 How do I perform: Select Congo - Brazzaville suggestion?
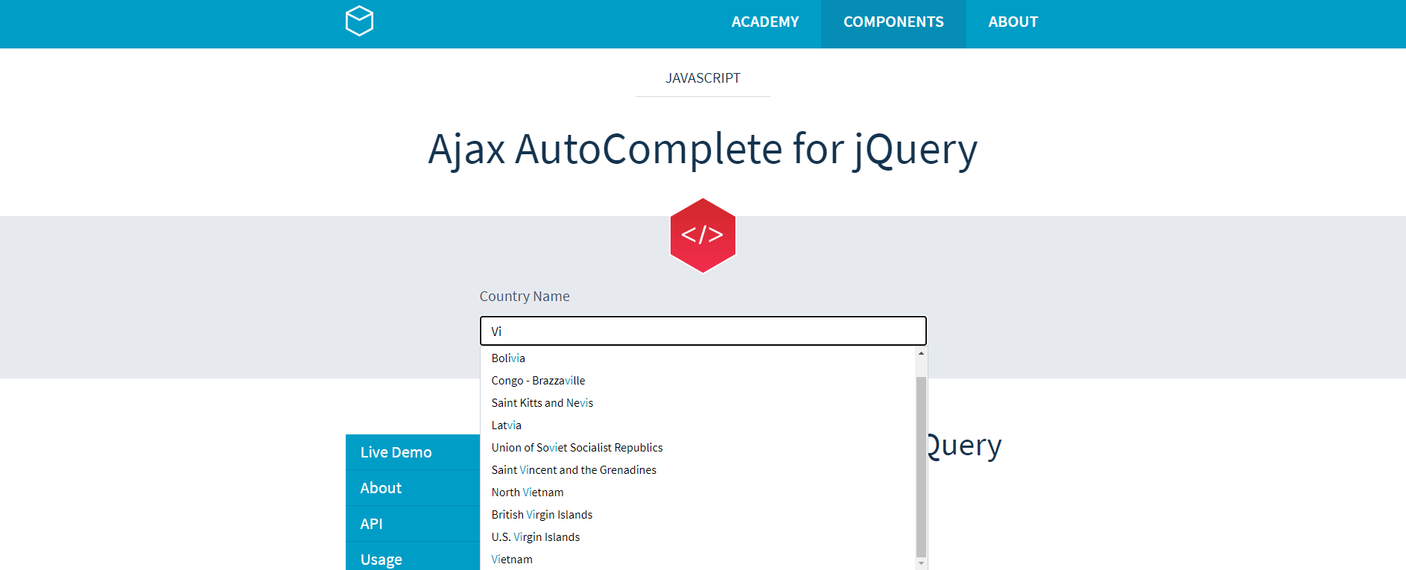click(697, 381)
